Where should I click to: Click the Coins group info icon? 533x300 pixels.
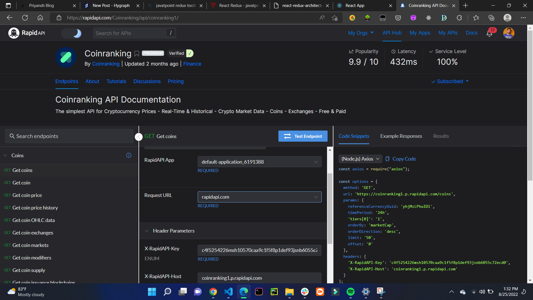point(129,155)
